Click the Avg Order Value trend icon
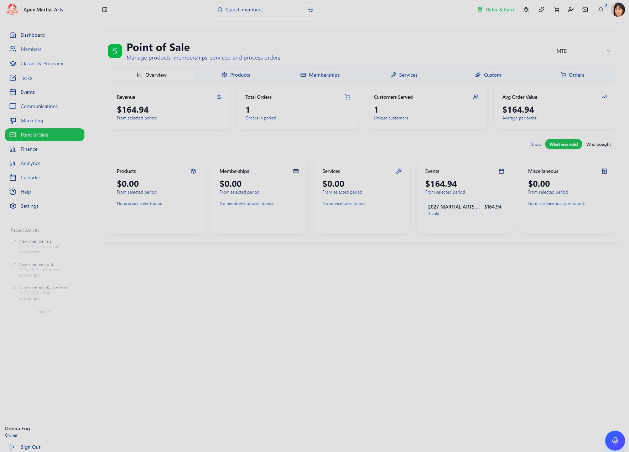 coord(604,97)
